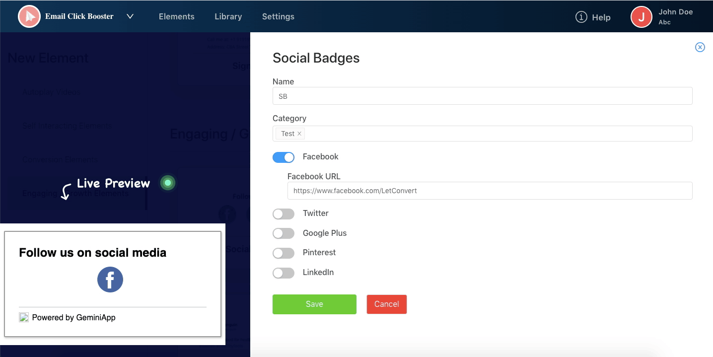Open the Elements menu
This screenshot has width=713, height=357.
[x=176, y=16]
